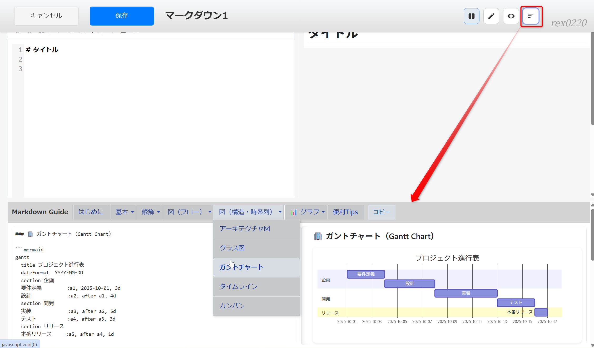Screen dimensions: 594x348
Task: Select the pencil edit-only mode icon
Action: [491, 16]
